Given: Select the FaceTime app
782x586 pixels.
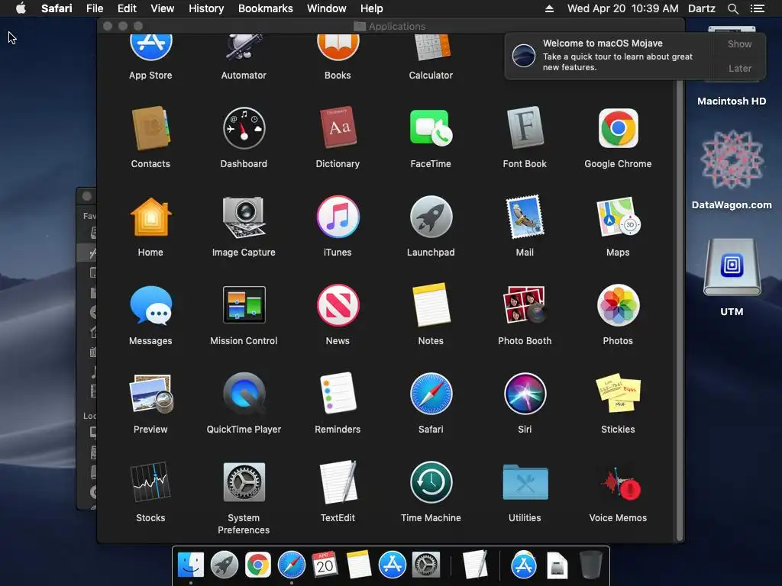Looking at the screenshot, I should [431, 128].
